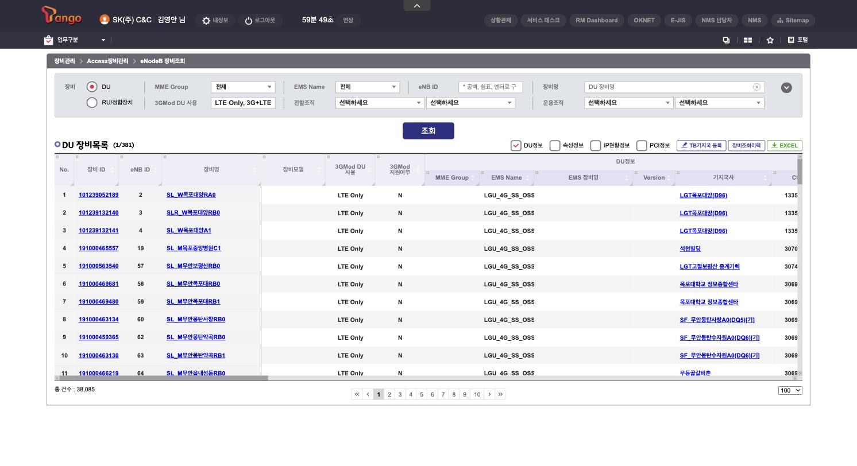Go to the first page
Image resolution: width=857 pixels, height=466 pixels.
(x=357, y=394)
